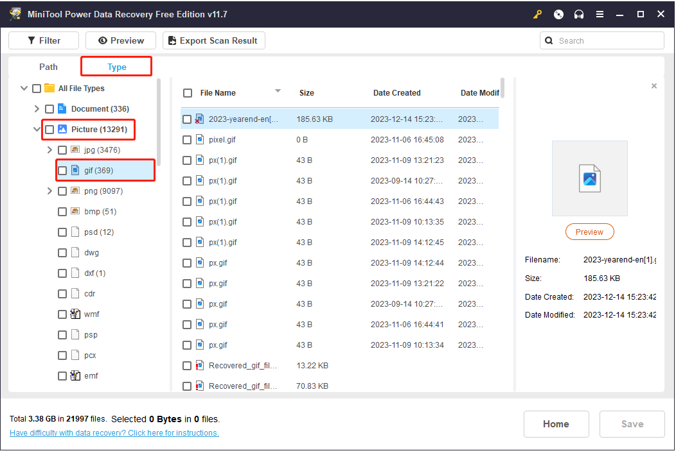
Task: Check the Document (336) checkbox
Action: coord(49,109)
